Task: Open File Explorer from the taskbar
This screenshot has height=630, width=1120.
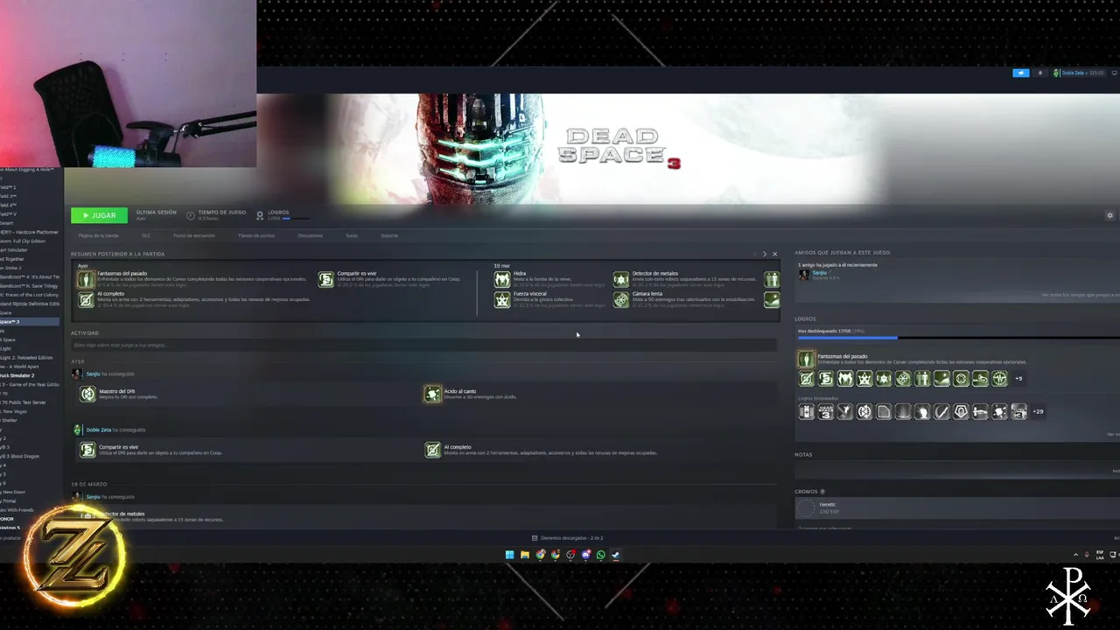Action: 525,555
